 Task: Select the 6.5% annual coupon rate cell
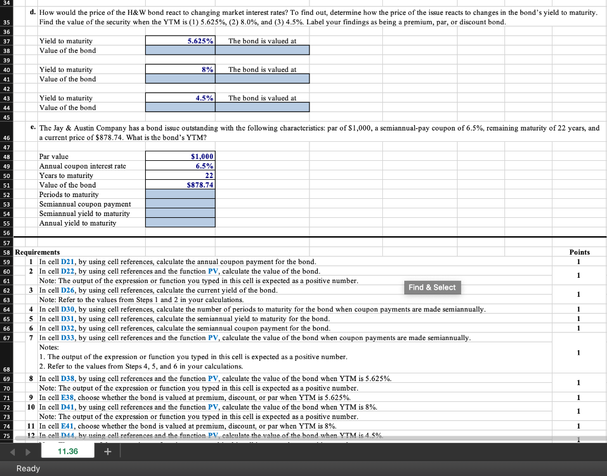[180, 166]
